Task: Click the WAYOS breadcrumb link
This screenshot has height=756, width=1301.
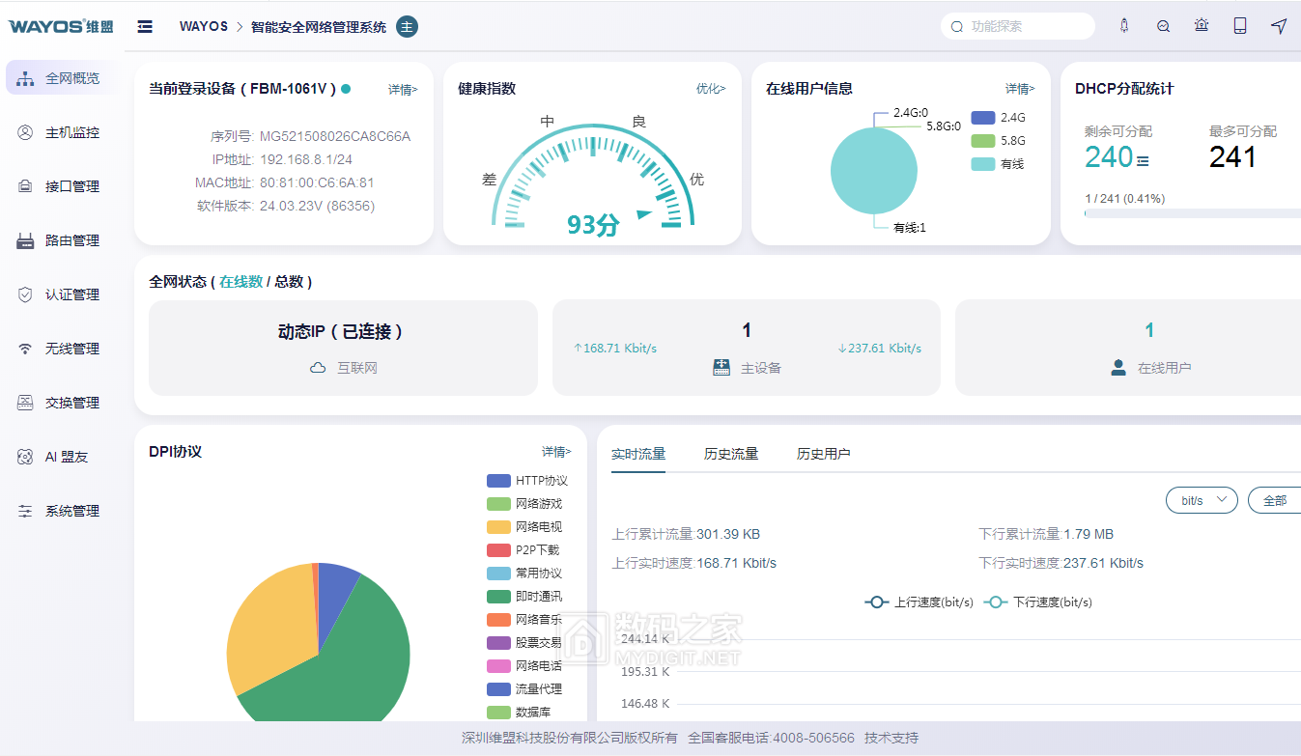Action: click(x=204, y=26)
